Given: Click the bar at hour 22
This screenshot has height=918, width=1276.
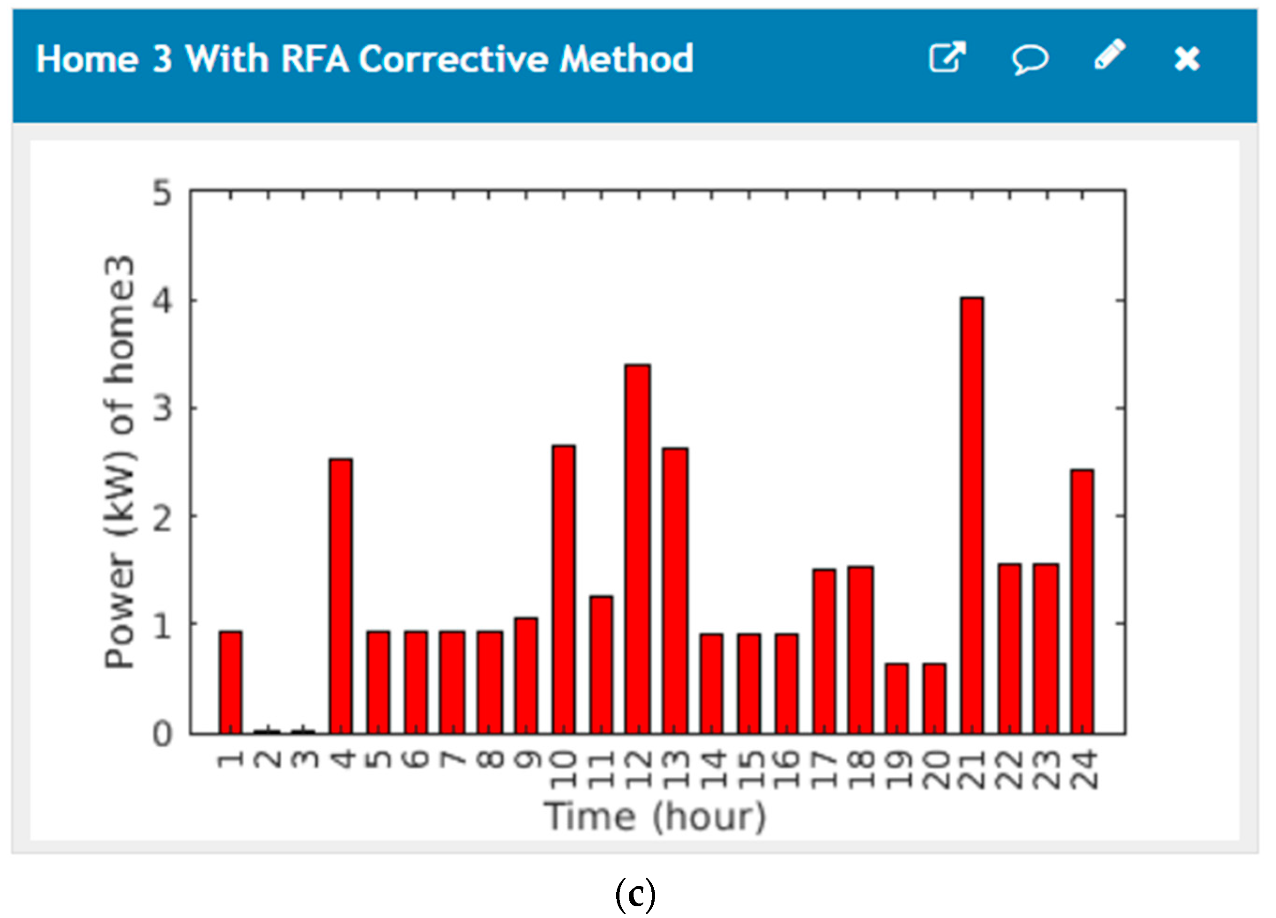Looking at the screenshot, I should pyautogui.click(x=1009, y=648).
